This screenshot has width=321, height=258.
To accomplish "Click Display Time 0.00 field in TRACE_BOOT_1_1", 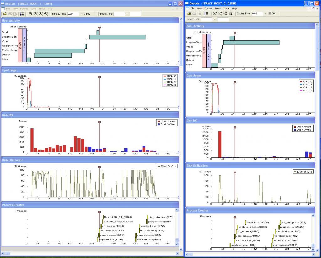I will (74, 14).
